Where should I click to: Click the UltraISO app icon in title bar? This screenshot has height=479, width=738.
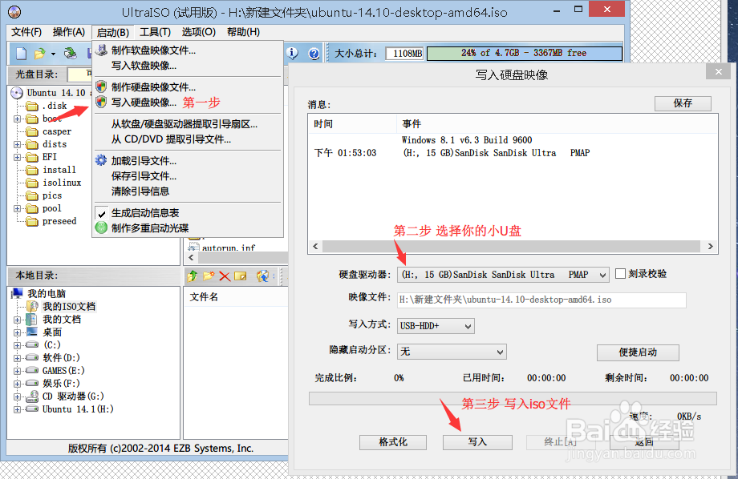point(14,12)
